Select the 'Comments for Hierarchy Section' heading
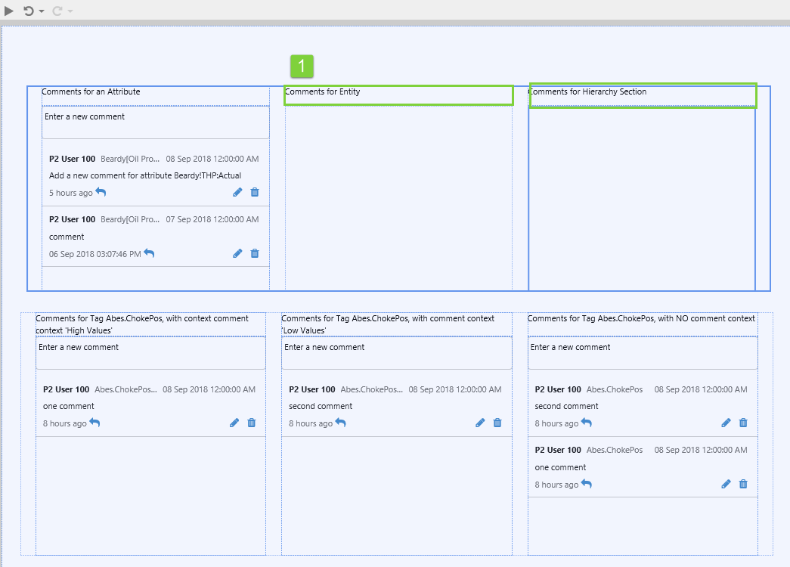 pyautogui.click(x=643, y=95)
